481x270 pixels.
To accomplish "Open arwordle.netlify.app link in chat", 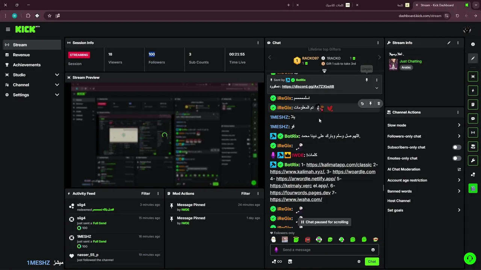I will coord(306,179).
